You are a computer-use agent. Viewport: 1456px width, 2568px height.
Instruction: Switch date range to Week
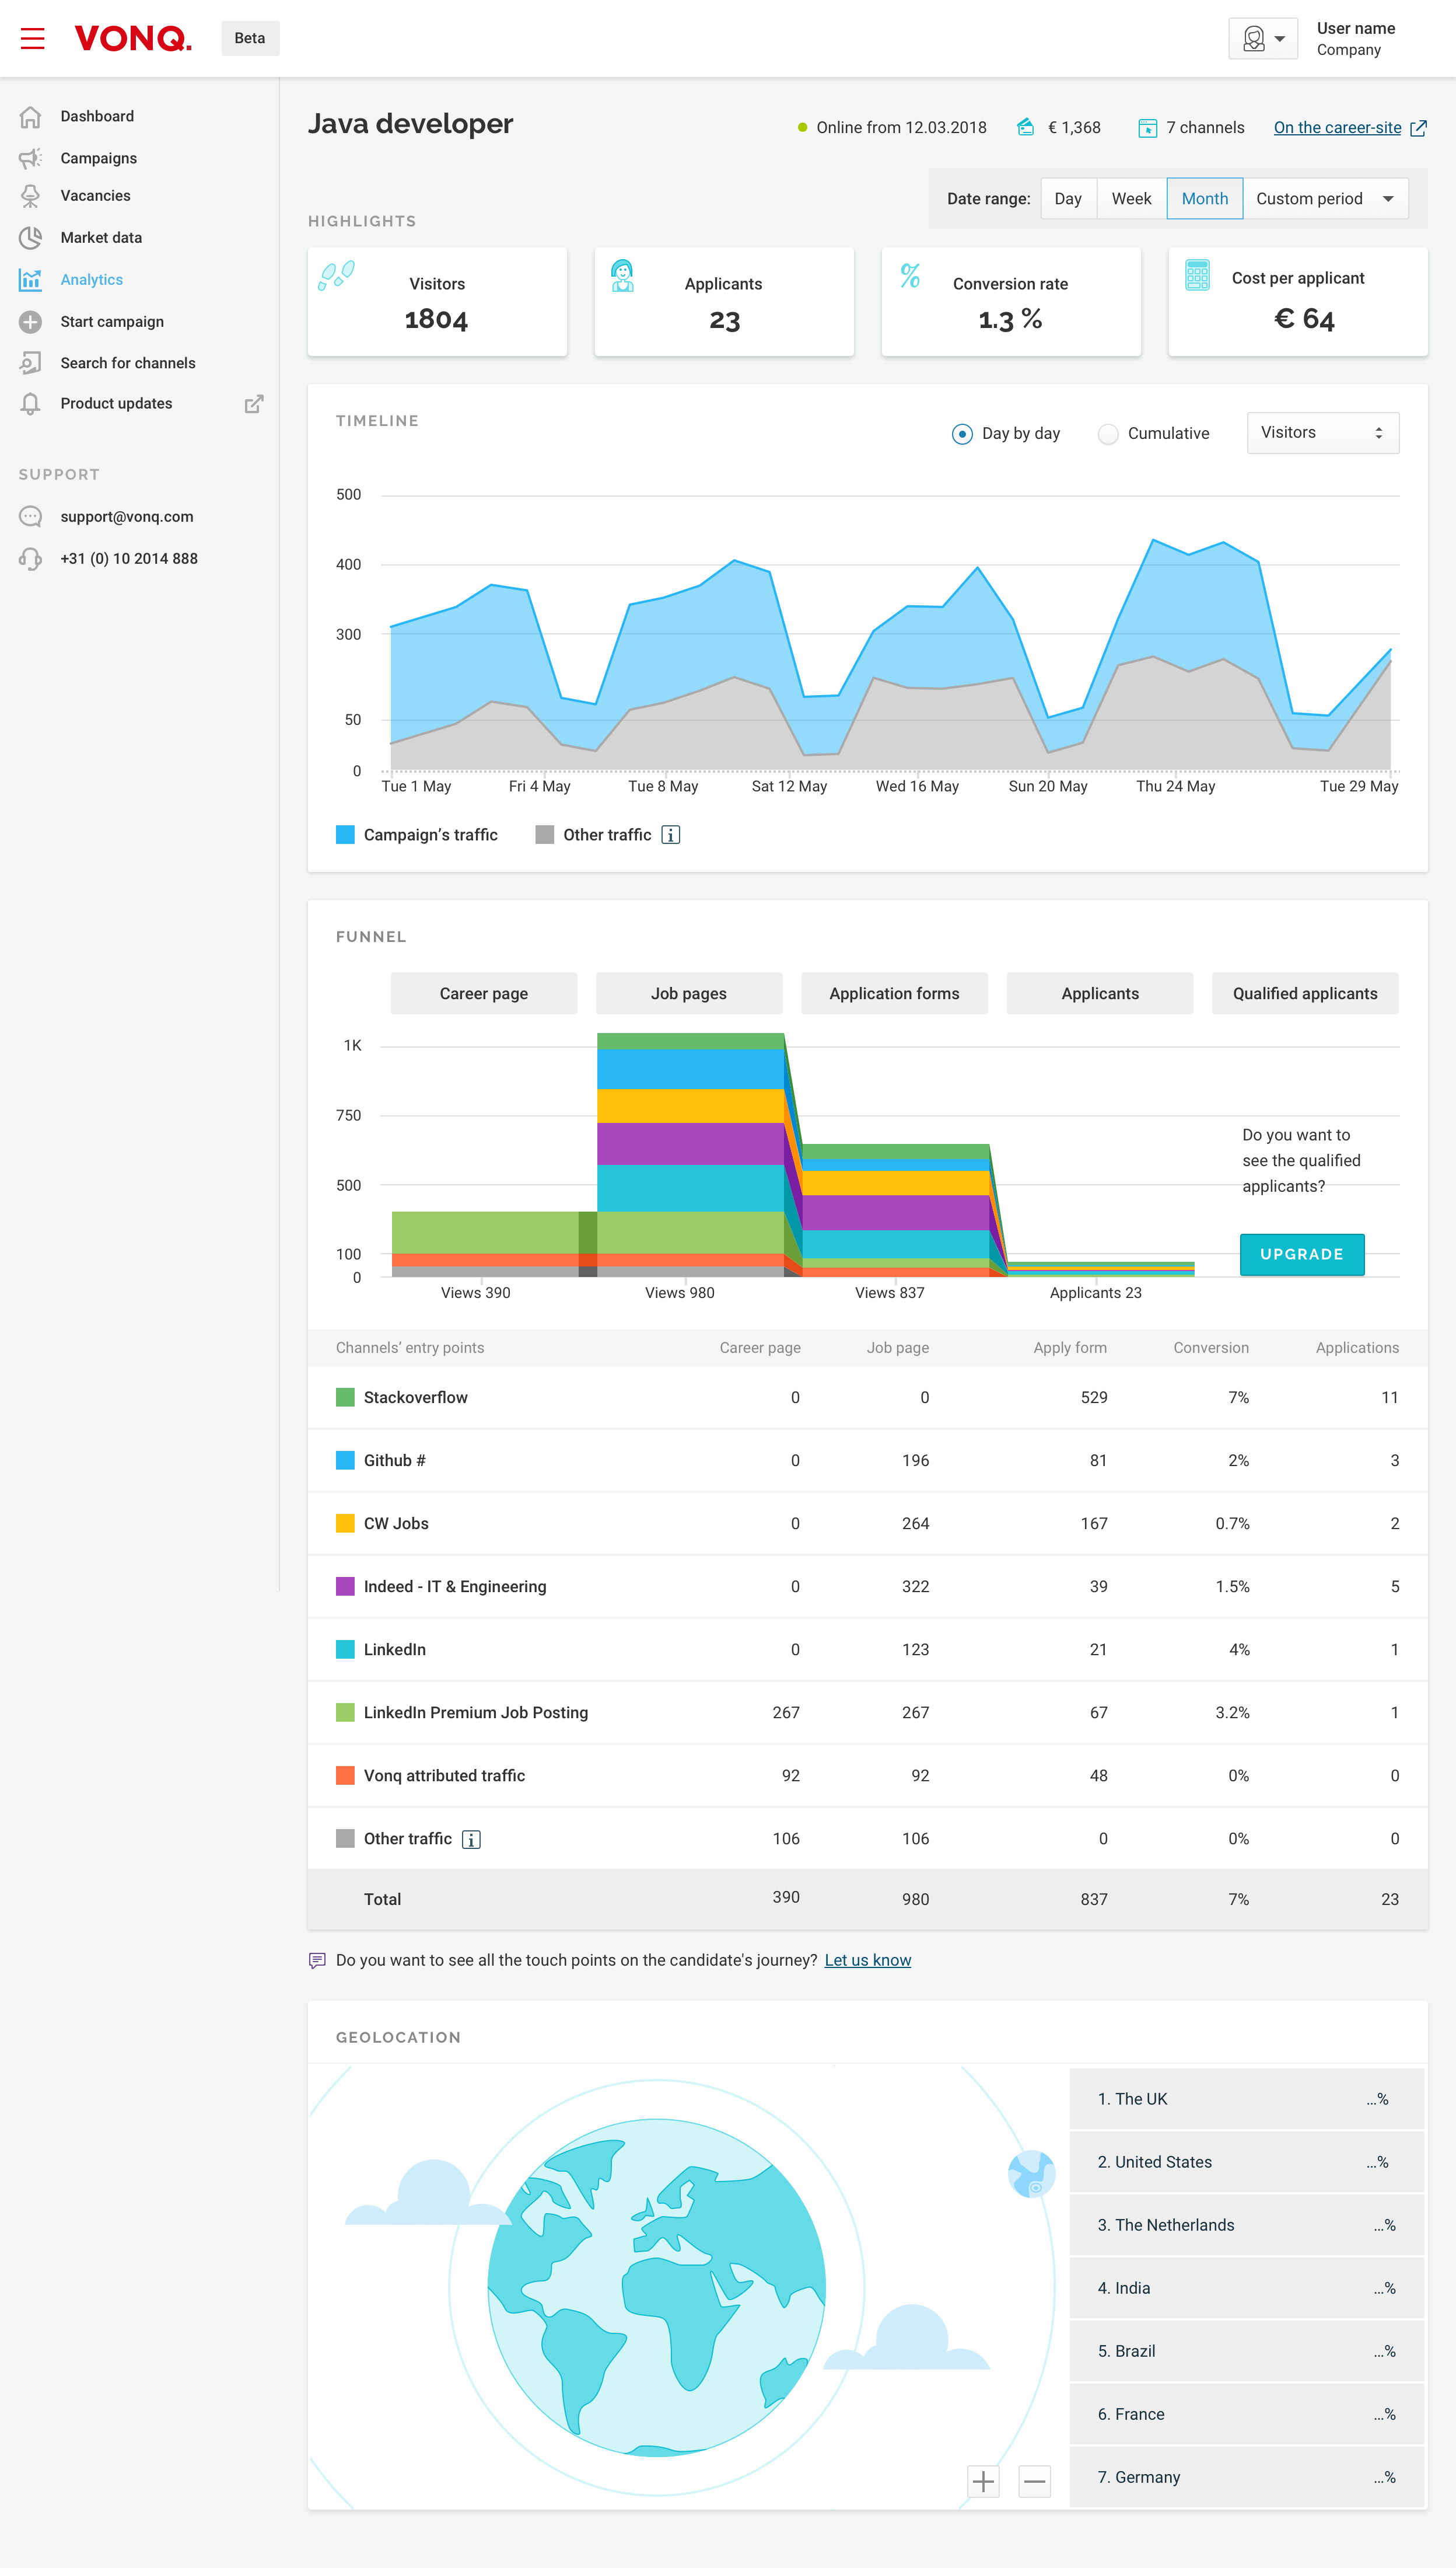click(x=1130, y=198)
